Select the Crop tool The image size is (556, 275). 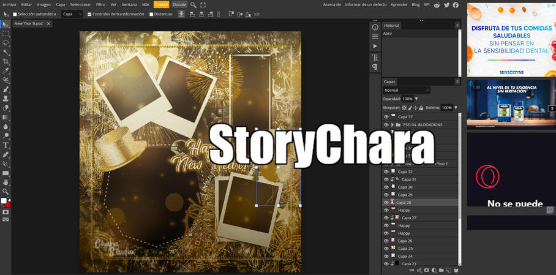pos(6,61)
